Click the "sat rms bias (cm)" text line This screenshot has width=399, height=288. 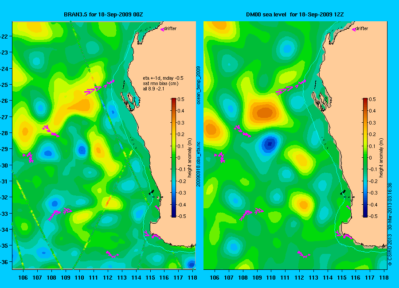[x=160, y=83]
